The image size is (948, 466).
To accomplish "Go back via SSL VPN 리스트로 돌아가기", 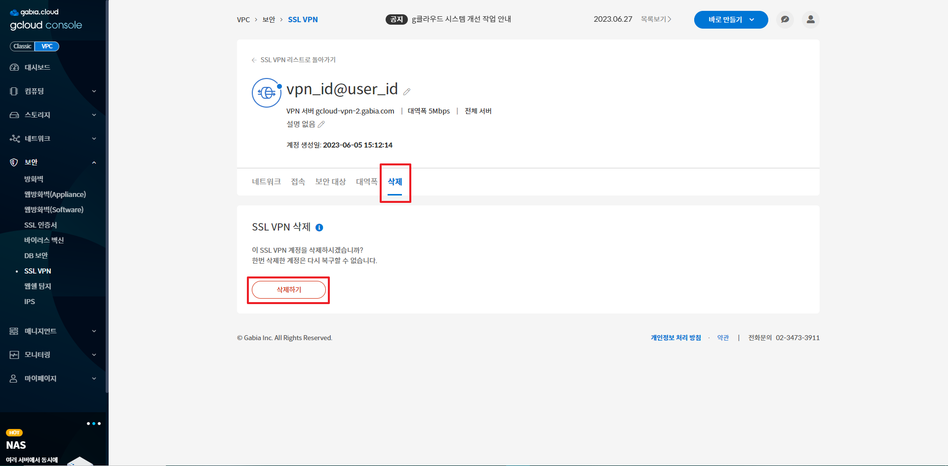I will tap(294, 60).
